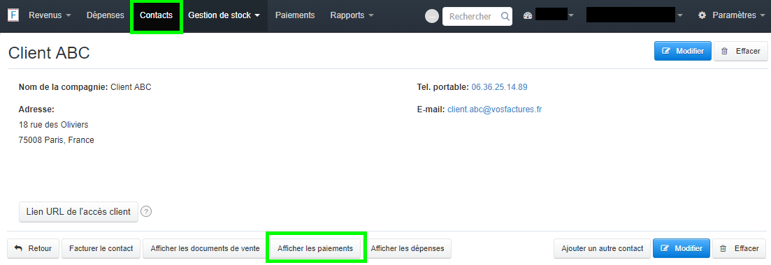Image resolution: width=771 pixels, height=265 pixels.
Task: Click the bottom Effacer button
Action: click(x=740, y=248)
